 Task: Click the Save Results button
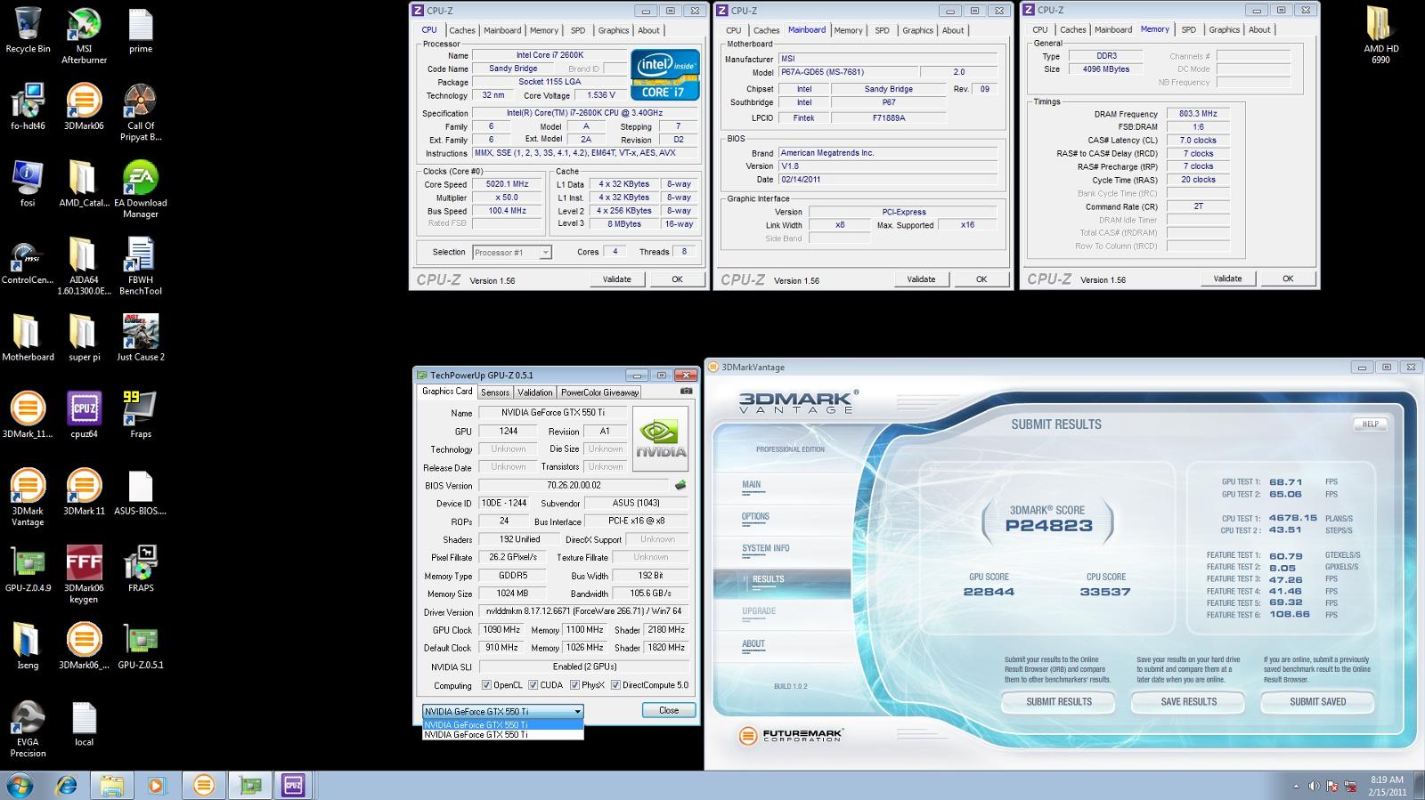[x=1189, y=702]
